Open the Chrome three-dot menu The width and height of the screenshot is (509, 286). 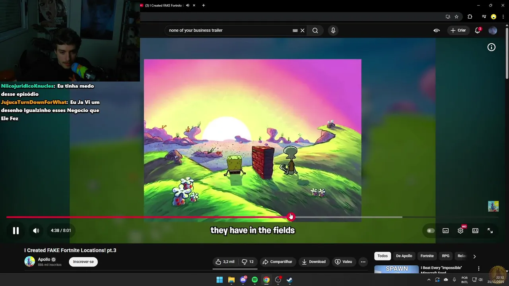click(503, 17)
